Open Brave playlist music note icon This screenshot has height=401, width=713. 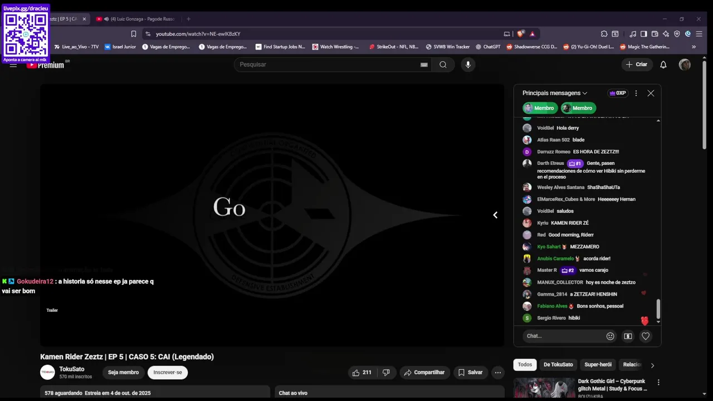click(x=633, y=34)
